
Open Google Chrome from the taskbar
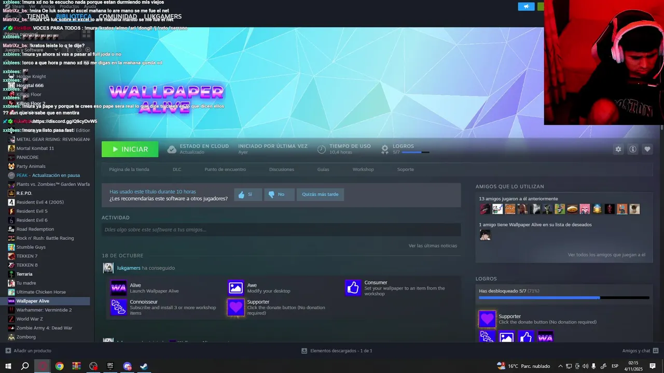point(60,366)
